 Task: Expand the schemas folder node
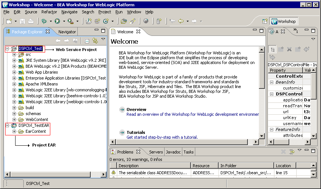pos(14,114)
